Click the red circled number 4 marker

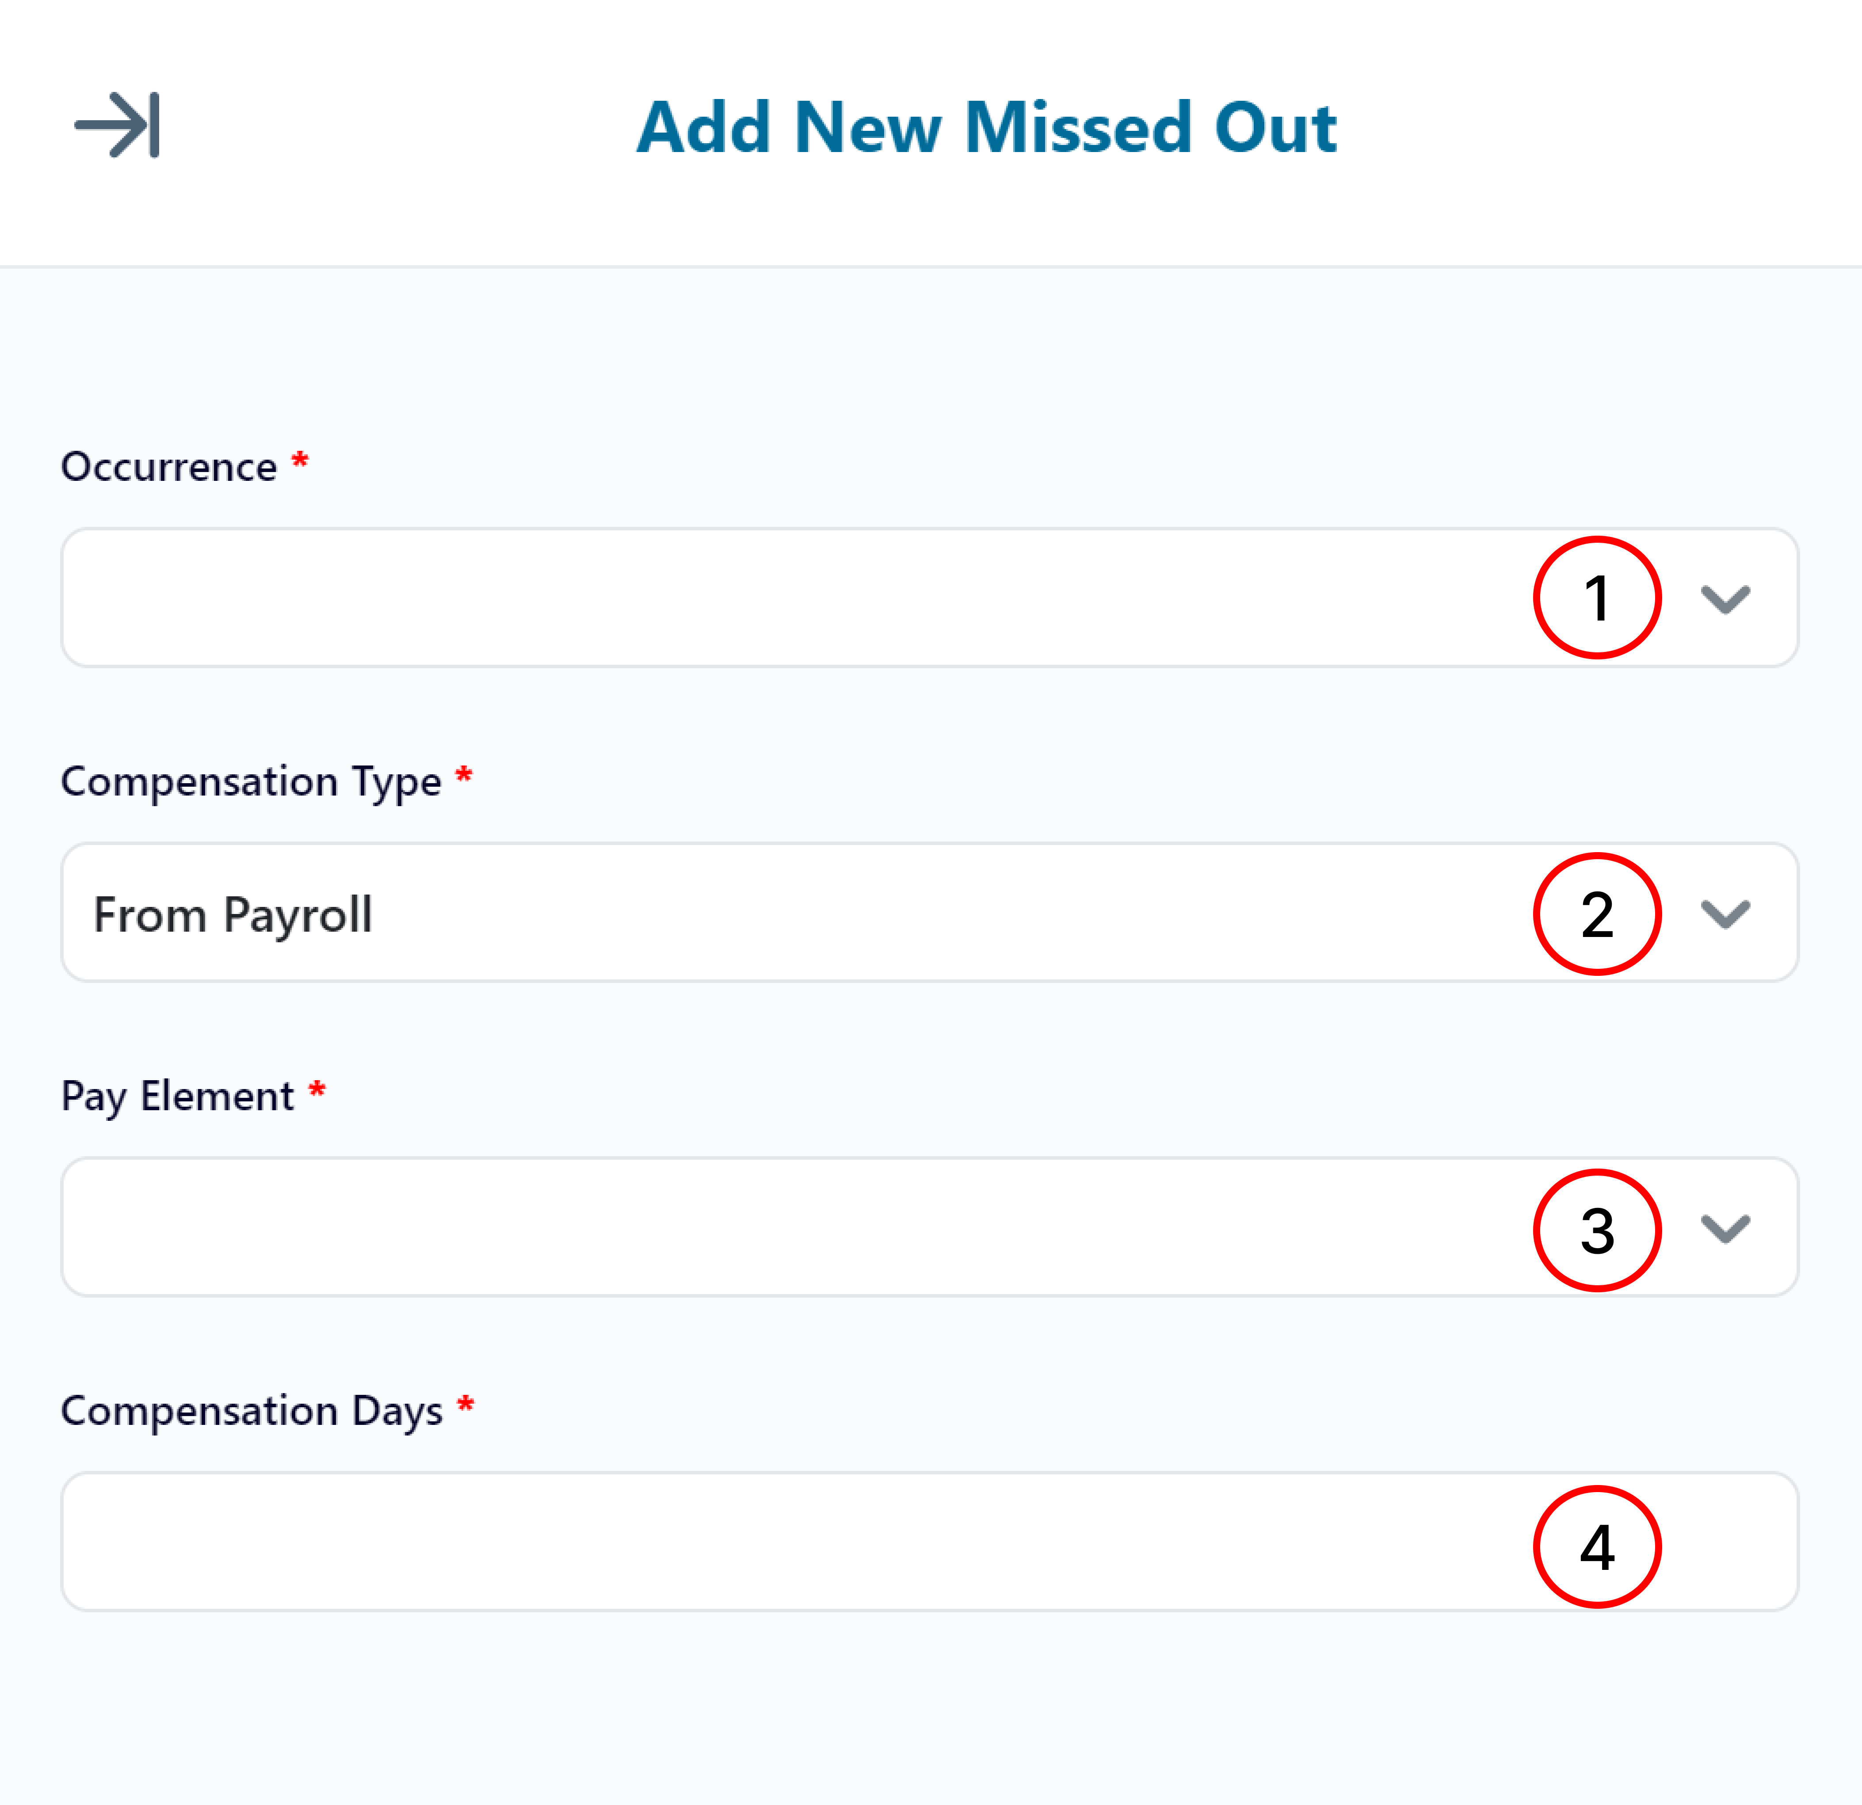pos(1597,1546)
